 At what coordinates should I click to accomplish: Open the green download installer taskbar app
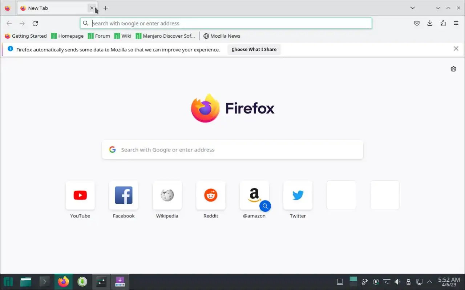(82, 282)
